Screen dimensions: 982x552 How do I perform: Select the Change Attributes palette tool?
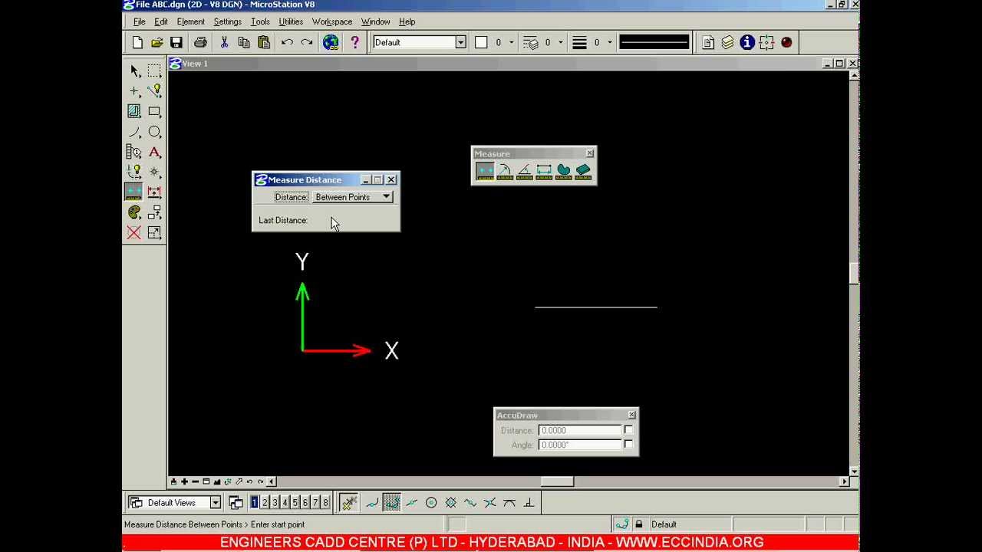point(134,212)
